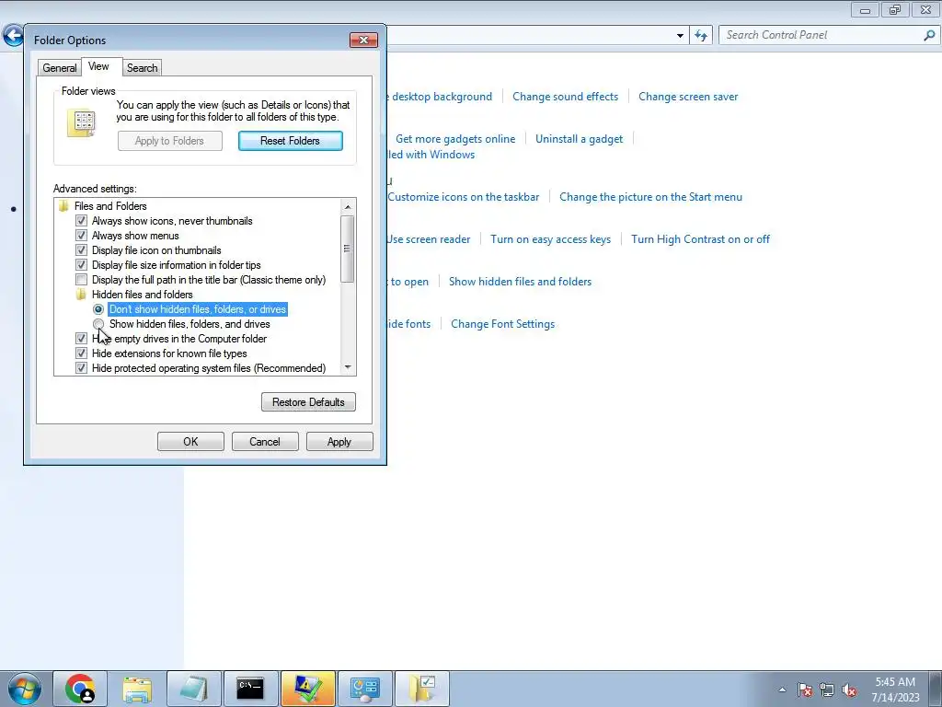The image size is (942, 707).
Task: Click the Apply button
Action: (x=339, y=442)
